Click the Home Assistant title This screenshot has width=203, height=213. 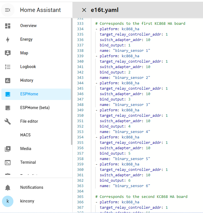40,10
